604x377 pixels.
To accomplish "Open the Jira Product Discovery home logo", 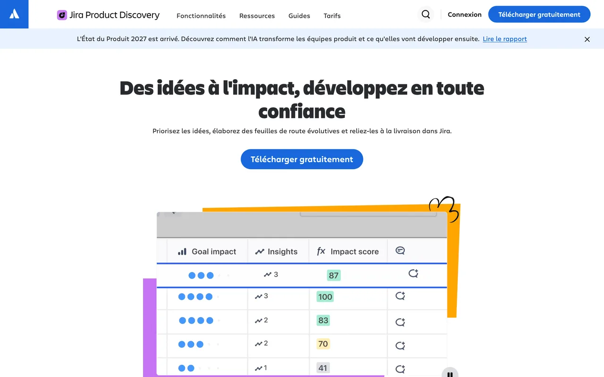I will point(109,15).
